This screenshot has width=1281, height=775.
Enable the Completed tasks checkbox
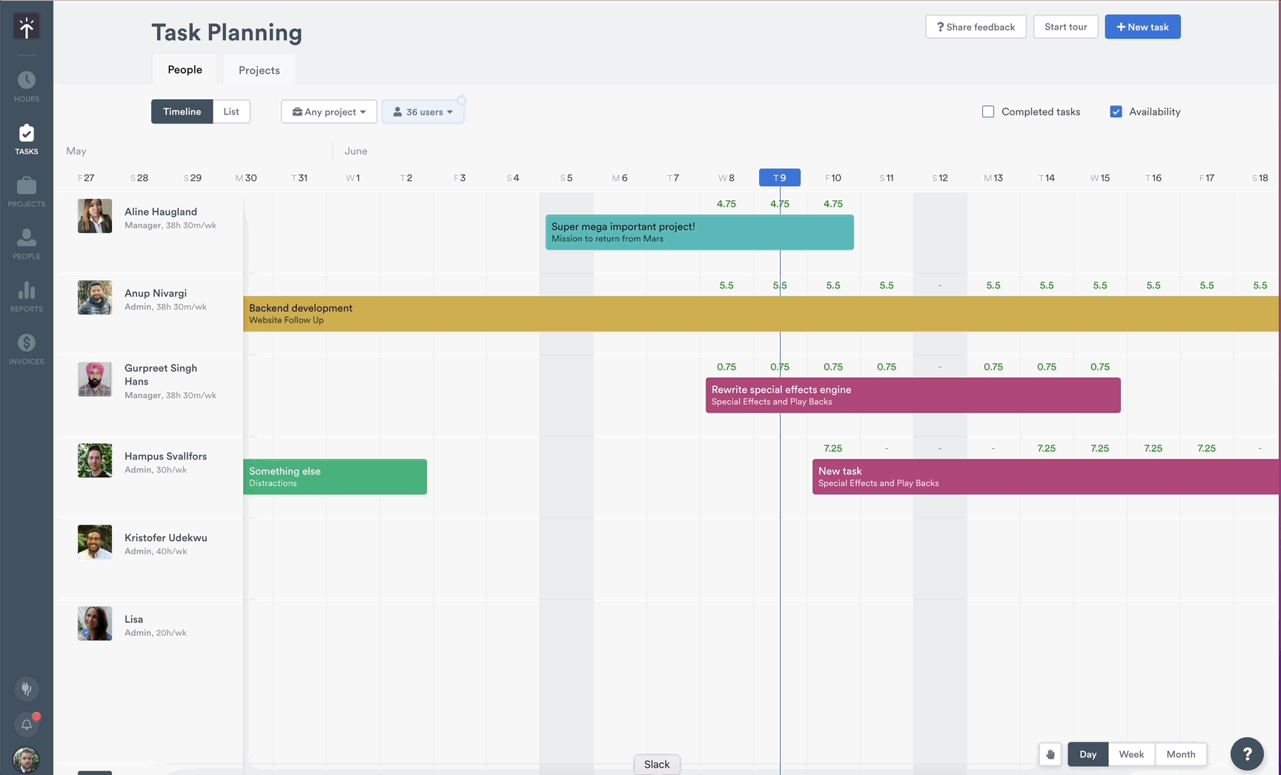988,111
